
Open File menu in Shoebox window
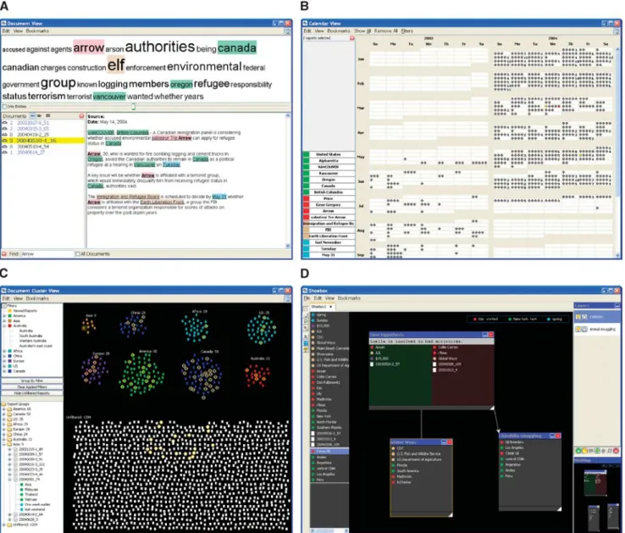307,298
